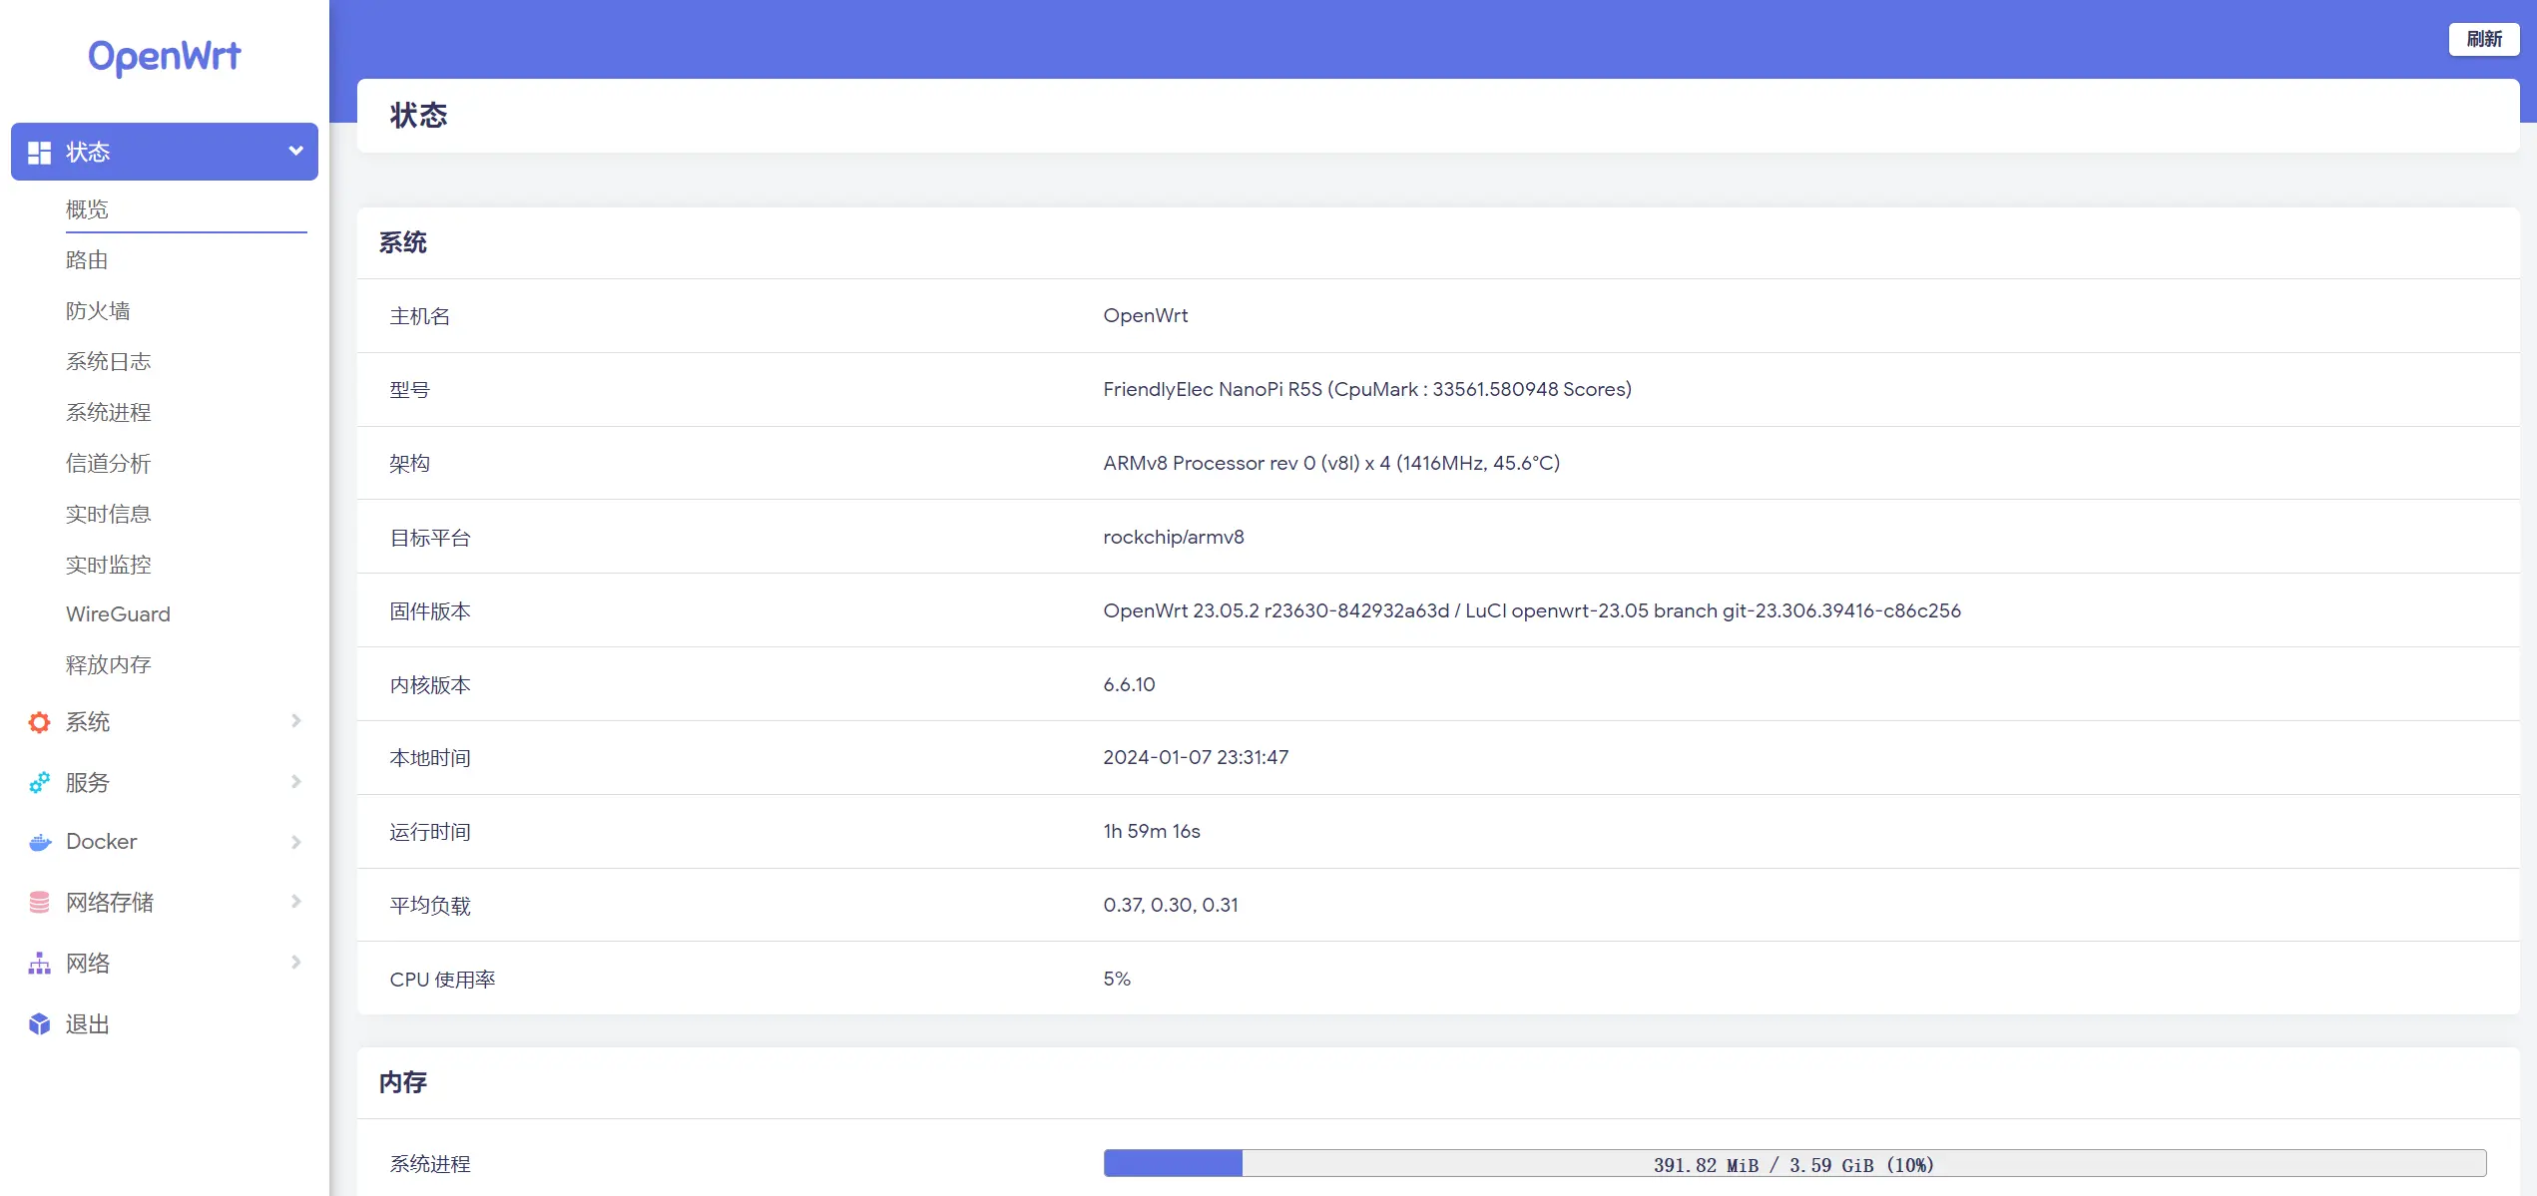Open the 释放内存 option

click(109, 664)
